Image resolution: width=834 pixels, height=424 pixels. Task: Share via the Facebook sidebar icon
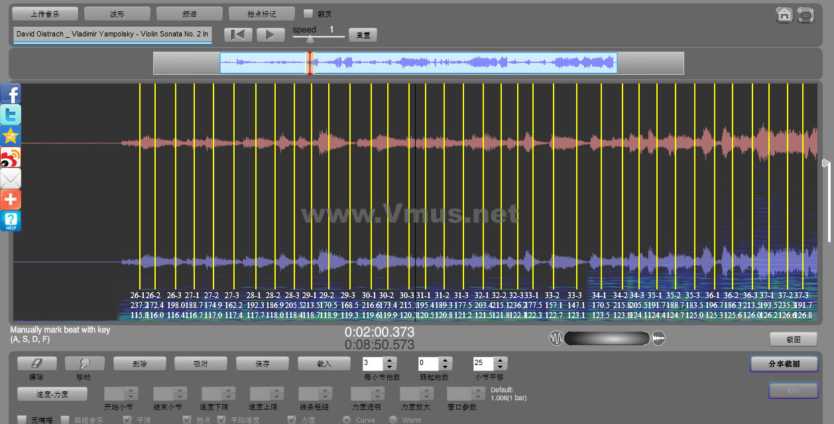pos(11,94)
